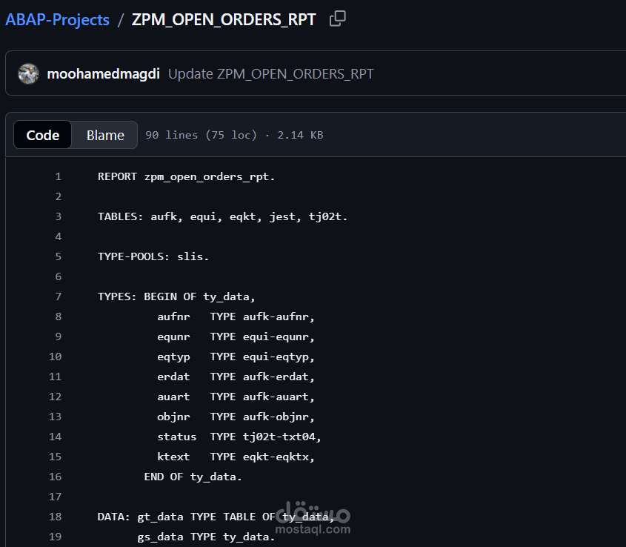Open the commit message Update ZPM_OPEN_ORDERS_RPT
This screenshot has width=626, height=547.
[x=270, y=73]
